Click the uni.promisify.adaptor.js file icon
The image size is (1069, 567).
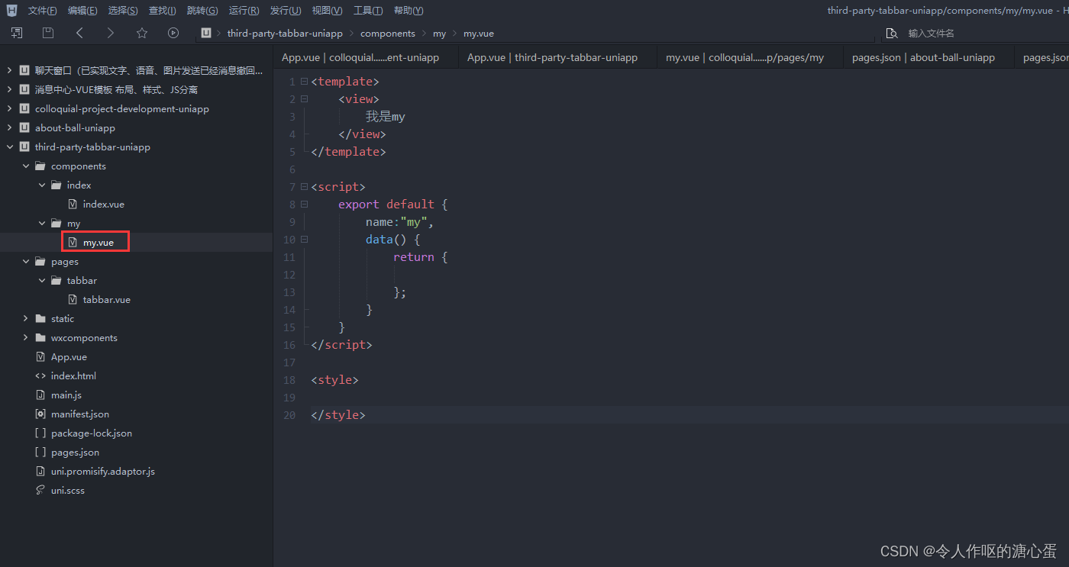coord(40,472)
